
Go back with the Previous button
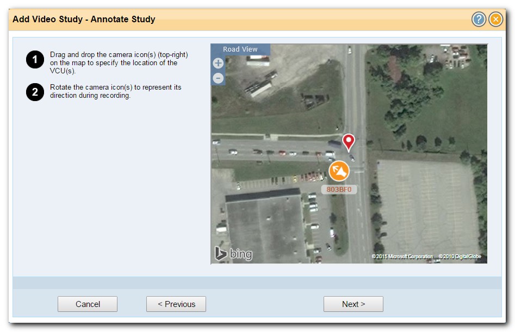pos(176,304)
